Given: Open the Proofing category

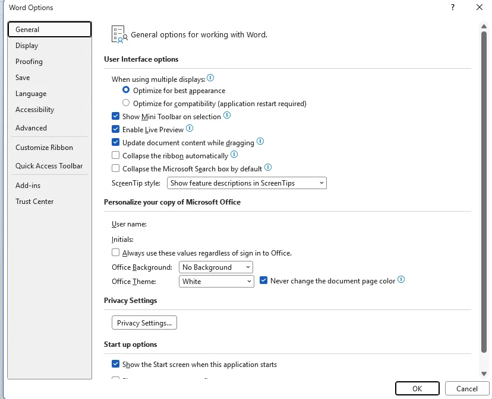Looking at the screenshot, I should click(x=49, y=62).
